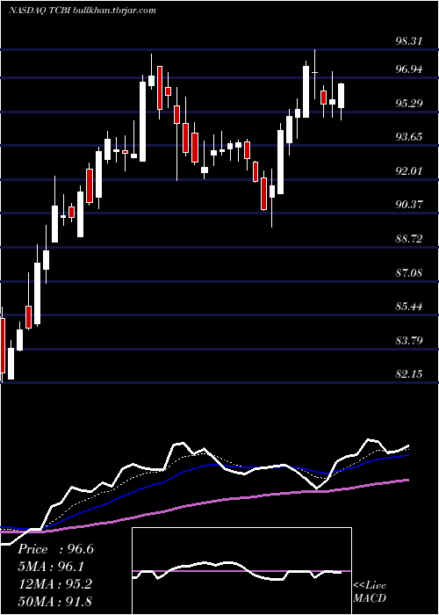Image resolution: width=439 pixels, height=615 pixels.
Task: Click the 95.29 price axis label
Action: pos(409,104)
